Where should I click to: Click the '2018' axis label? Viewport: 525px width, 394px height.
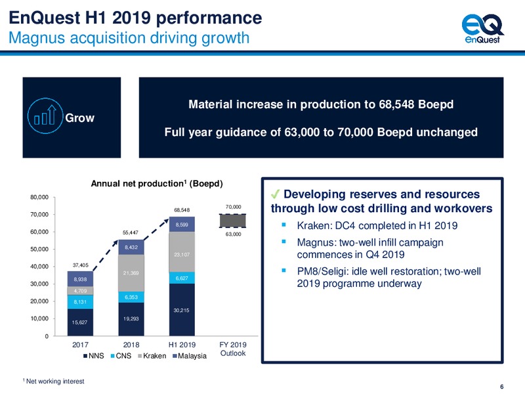[x=131, y=345]
